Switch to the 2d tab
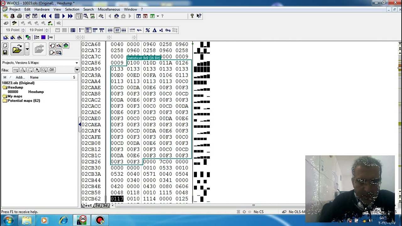Viewport: 402px width, 226px height. point(98,206)
